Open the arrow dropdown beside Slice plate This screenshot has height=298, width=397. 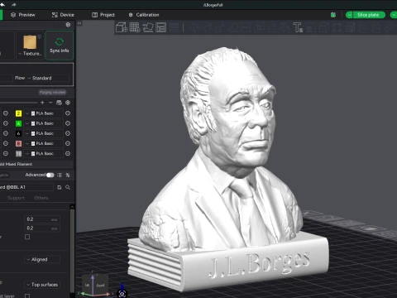pyautogui.click(x=349, y=15)
